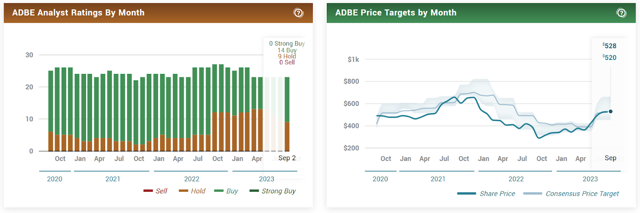Click the share price endpoint dot at Sep
640x213 pixels.
(x=610, y=111)
